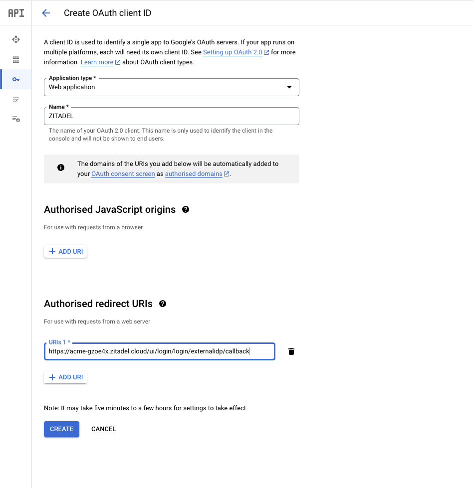
Task: Click CANCEL to discard the client
Action: point(103,429)
